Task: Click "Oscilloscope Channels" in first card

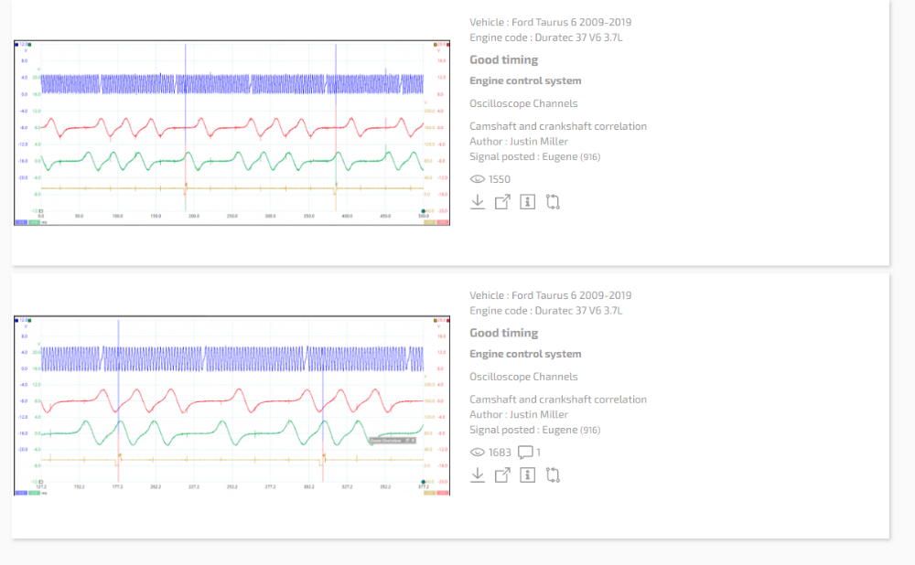Action: 523,103
